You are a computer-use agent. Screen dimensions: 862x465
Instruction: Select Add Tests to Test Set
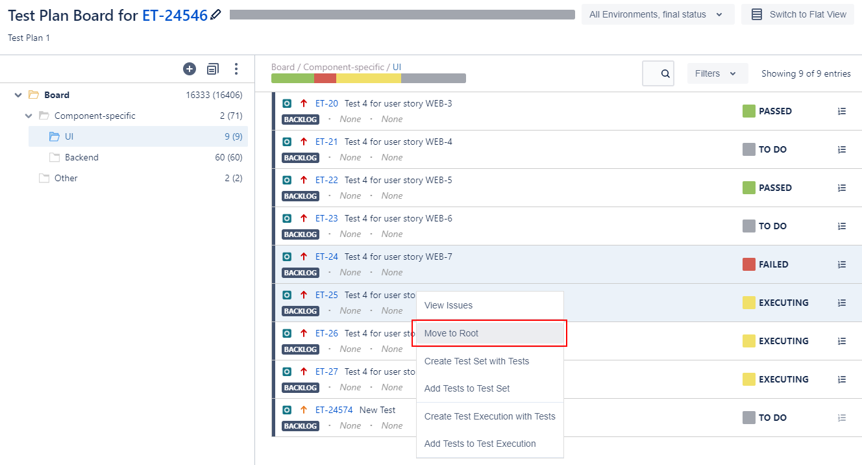tap(490, 388)
